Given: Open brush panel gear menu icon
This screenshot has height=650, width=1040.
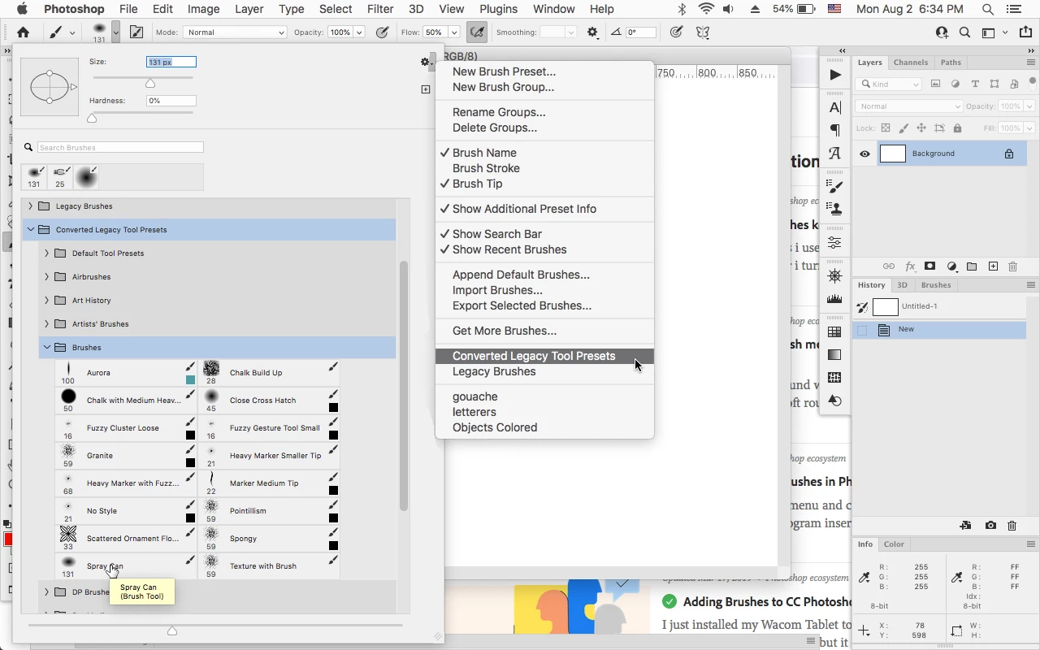Looking at the screenshot, I should 425,62.
